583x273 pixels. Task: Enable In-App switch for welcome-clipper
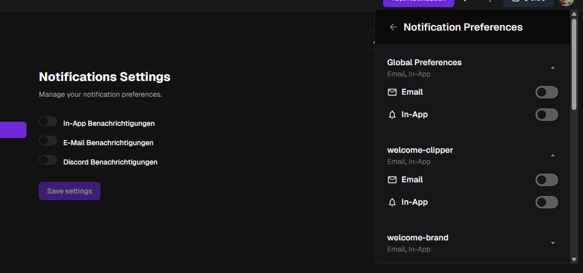546,202
